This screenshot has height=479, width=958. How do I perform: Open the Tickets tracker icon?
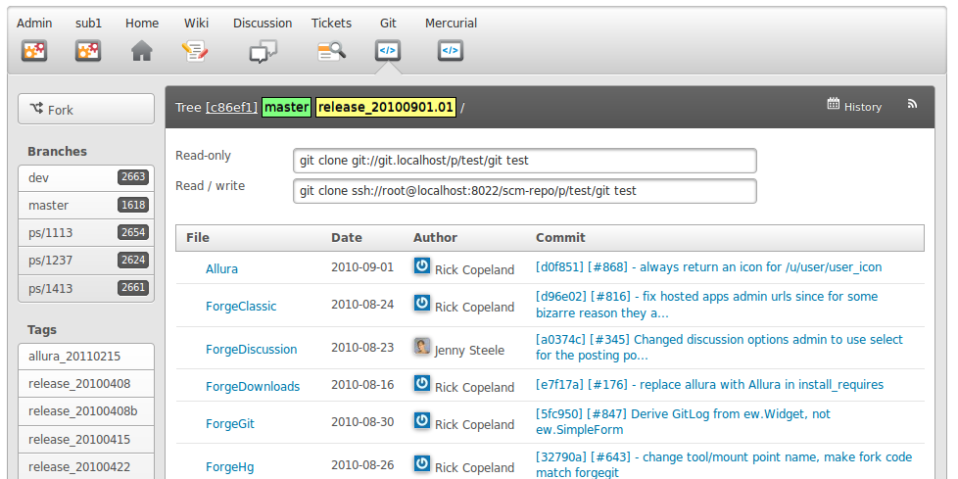coord(331,50)
